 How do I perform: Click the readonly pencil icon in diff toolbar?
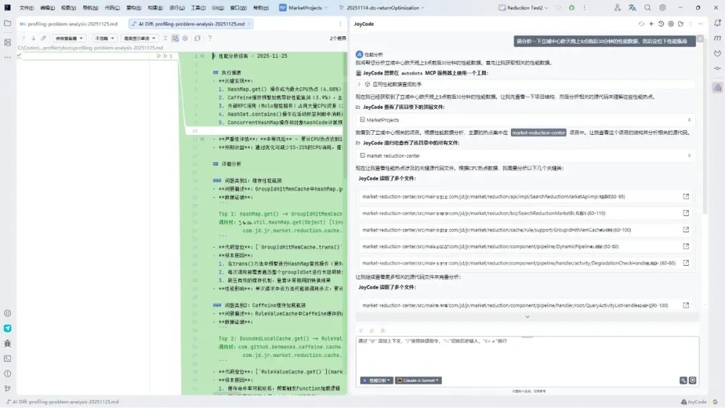click(x=44, y=38)
